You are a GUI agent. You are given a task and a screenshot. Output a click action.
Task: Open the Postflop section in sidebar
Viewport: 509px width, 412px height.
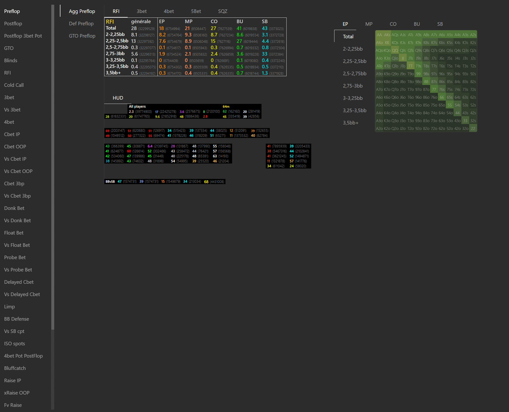tap(13, 24)
